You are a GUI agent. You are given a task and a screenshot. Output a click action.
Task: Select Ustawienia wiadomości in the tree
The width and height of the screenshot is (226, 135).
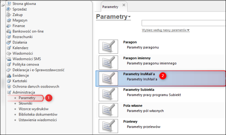pos(38,120)
